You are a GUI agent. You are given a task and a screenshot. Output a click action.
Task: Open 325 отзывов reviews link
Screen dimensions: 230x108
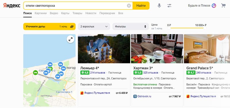pyautogui.click(x=151, y=73)
